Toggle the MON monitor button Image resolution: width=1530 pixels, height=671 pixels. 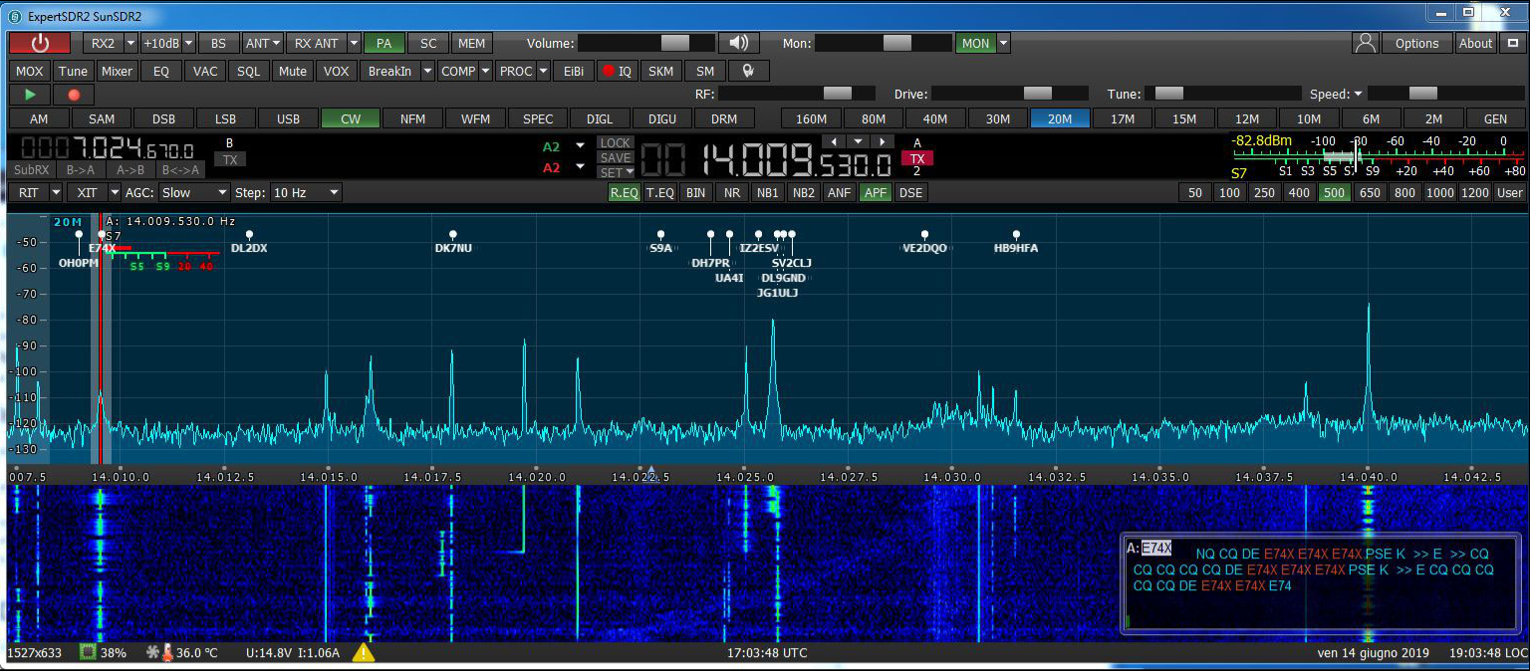tap(975, 43)
